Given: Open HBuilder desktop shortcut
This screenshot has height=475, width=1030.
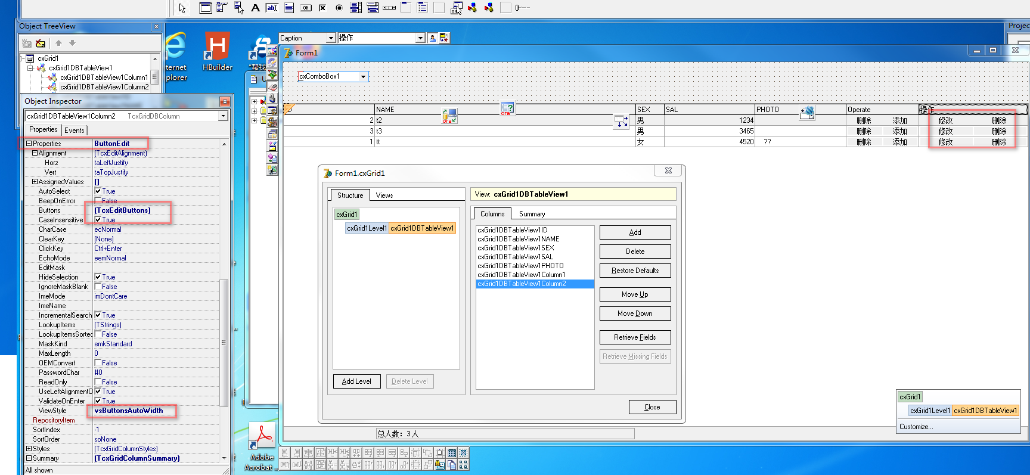Looking at the screenshot, I should (x=217, y=51).
